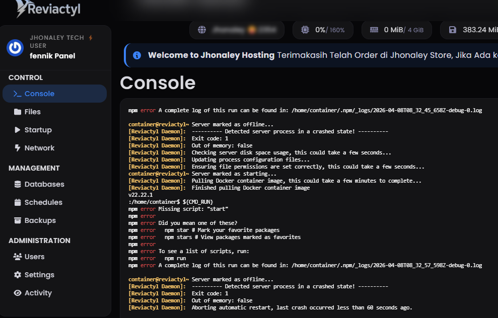The image size is (498, 318).
Task: Click the memory RAM icon
Action: [374, 30]
